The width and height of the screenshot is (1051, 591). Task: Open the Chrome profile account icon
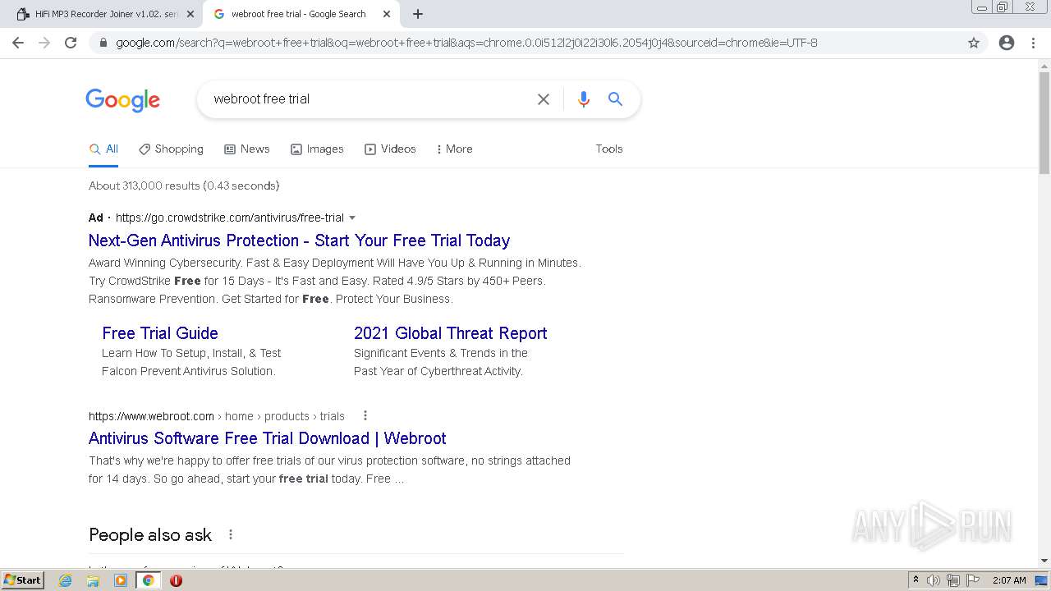click(1007, 43)
